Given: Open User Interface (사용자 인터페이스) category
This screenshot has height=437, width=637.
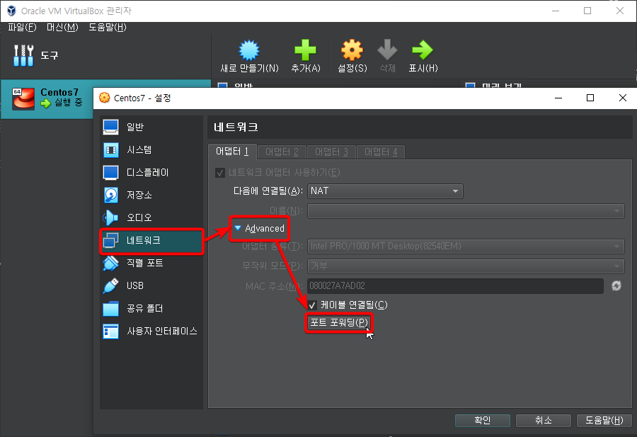Looking at the screenshot, I should 151,331.
